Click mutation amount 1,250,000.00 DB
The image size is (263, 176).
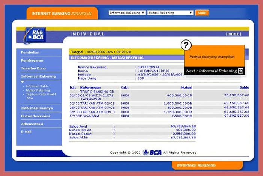[x=178, y=112]
